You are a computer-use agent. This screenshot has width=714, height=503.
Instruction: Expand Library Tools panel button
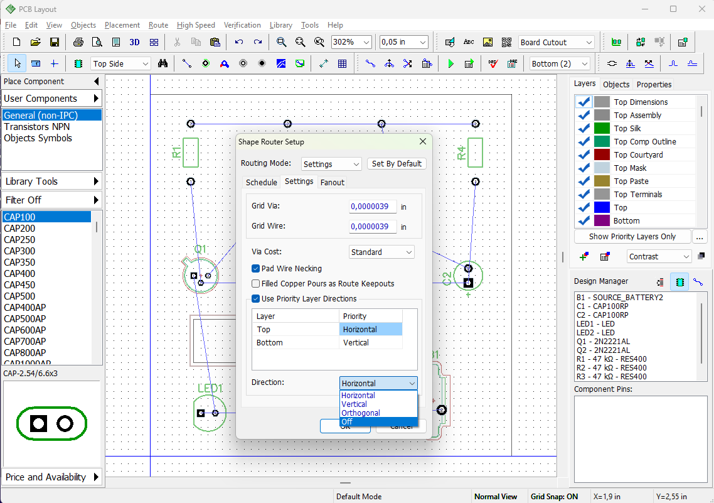tap(51, 181)
